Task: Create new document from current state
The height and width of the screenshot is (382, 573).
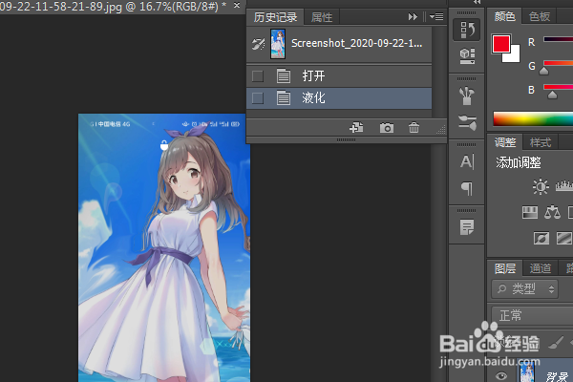Action: tap(356, 128)
